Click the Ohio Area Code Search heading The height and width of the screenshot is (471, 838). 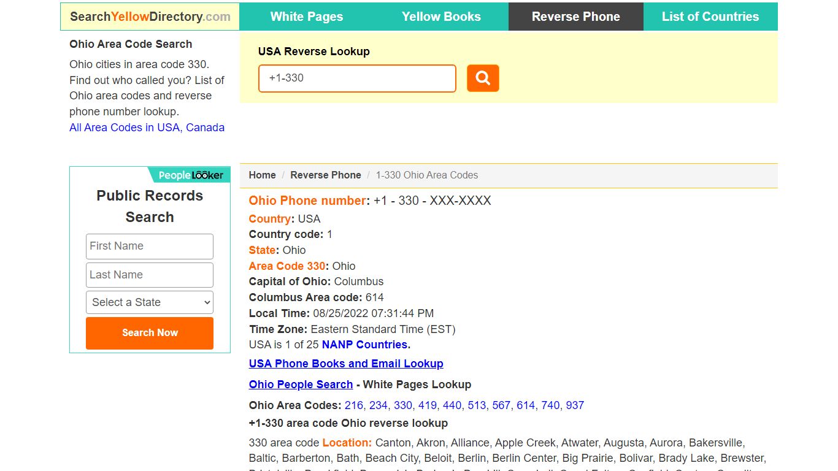click(131, 44)
